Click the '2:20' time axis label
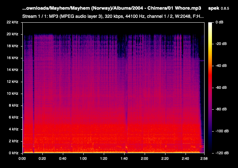Viewport: 238px width, 168px height. pyautogui.click(x=165, y=159)
